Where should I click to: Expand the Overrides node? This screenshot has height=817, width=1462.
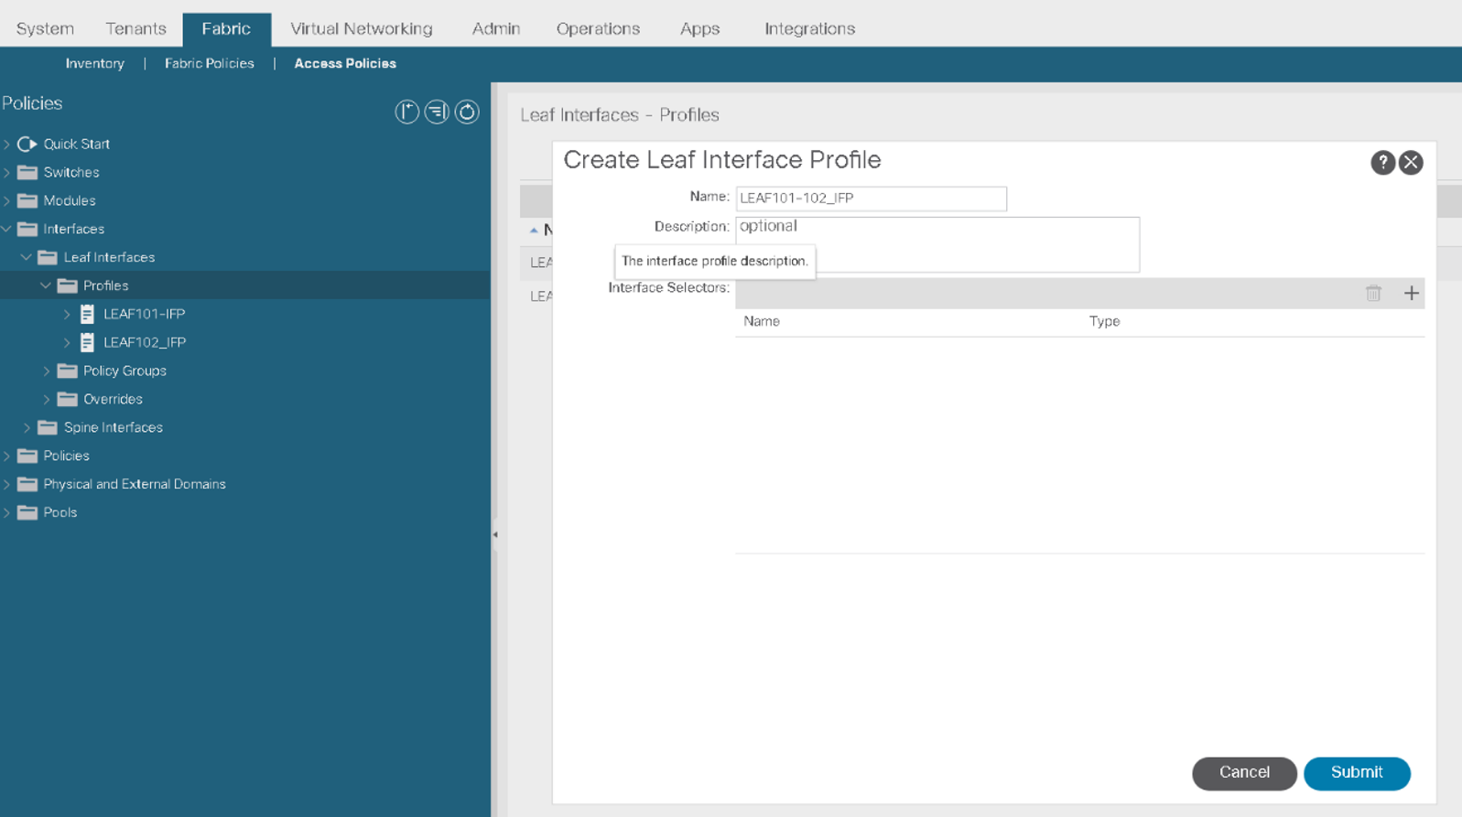click(x=47, y=399)
